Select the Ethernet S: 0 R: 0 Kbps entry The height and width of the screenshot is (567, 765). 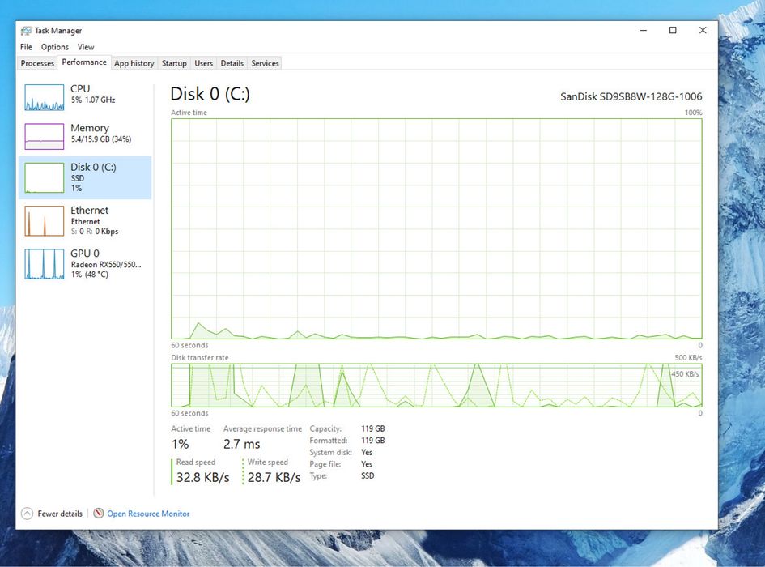85,221
